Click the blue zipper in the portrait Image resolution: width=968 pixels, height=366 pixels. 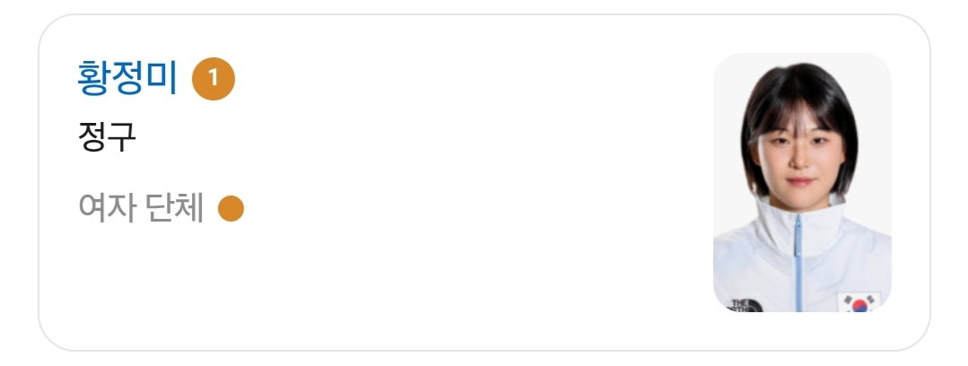click(x=798, y=264)
